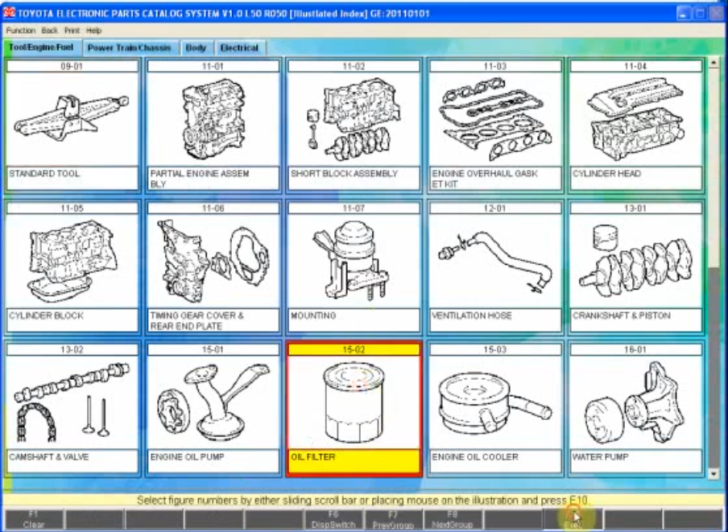This screenshot has width=728, height=532.
Task: Open the 12-01 Ventilation Hose figure
Action: (495, 267)
